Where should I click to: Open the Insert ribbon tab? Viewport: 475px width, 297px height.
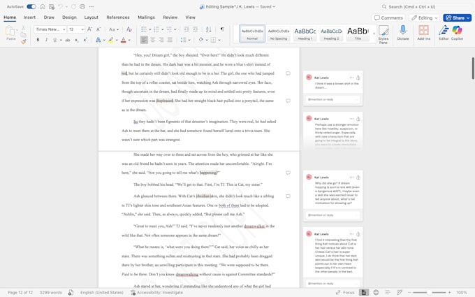click(29, 17)
